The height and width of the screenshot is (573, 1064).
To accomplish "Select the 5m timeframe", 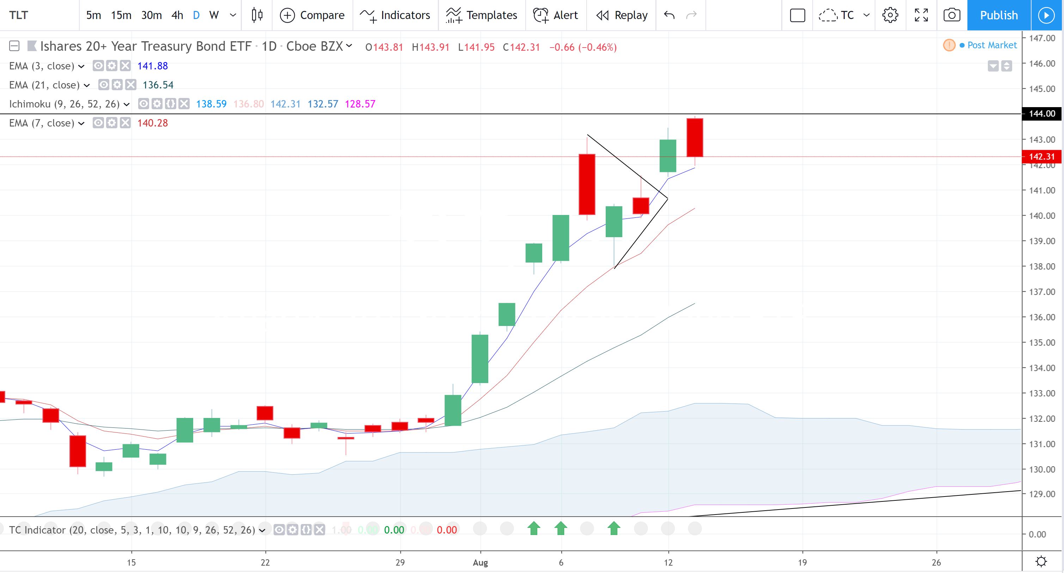I will click(x=93, y=15).
